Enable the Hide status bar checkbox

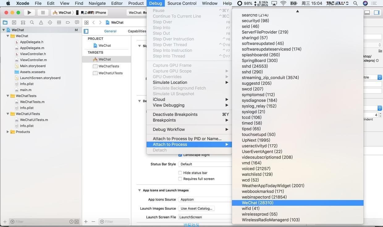180,173
